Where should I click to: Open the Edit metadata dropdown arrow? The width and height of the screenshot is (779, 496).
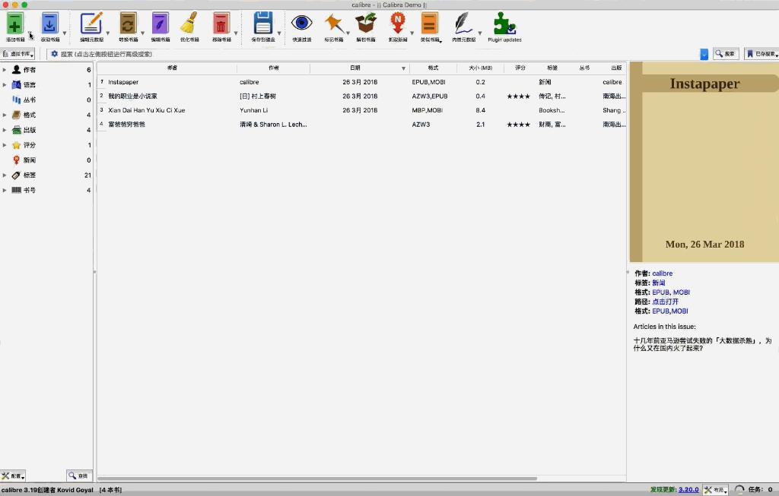click(x=108, y=33)
